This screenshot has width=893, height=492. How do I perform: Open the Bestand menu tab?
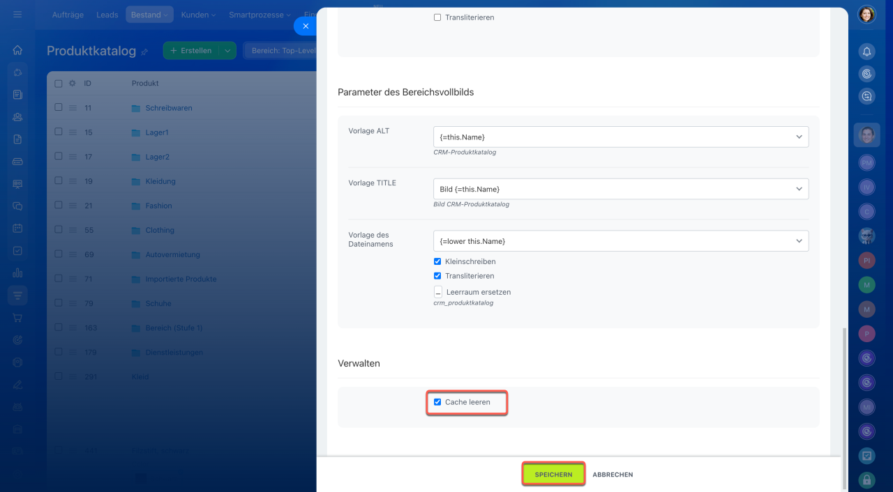[149, 15]
